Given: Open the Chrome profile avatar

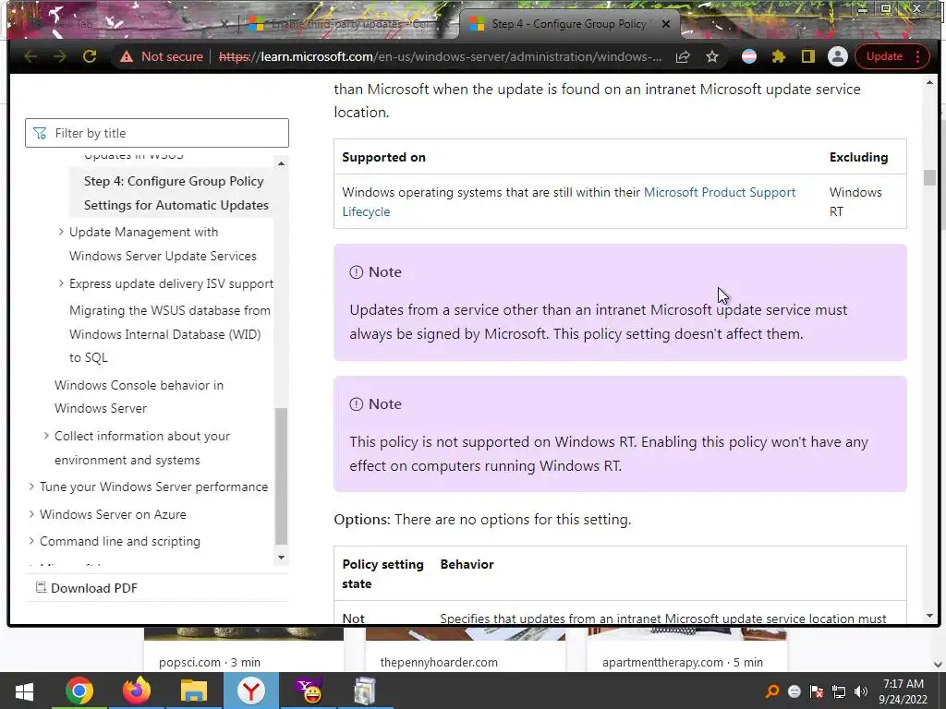Looking at the screenshot, I should click(x=837, y=56).
